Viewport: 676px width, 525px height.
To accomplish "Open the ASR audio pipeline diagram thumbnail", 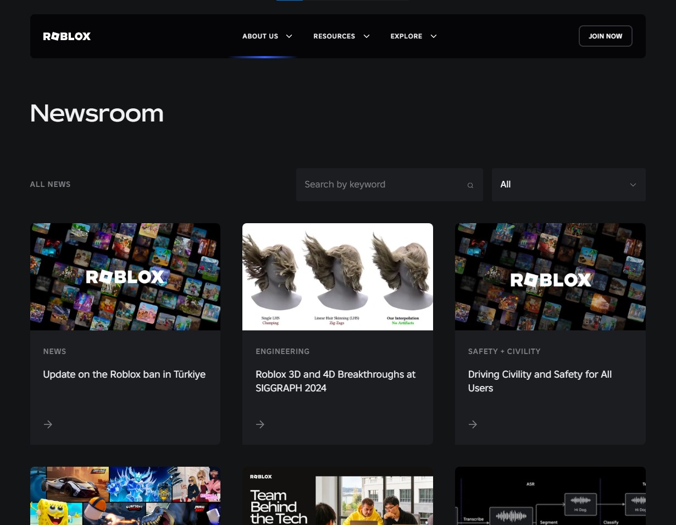I will (x=550, y=496).
